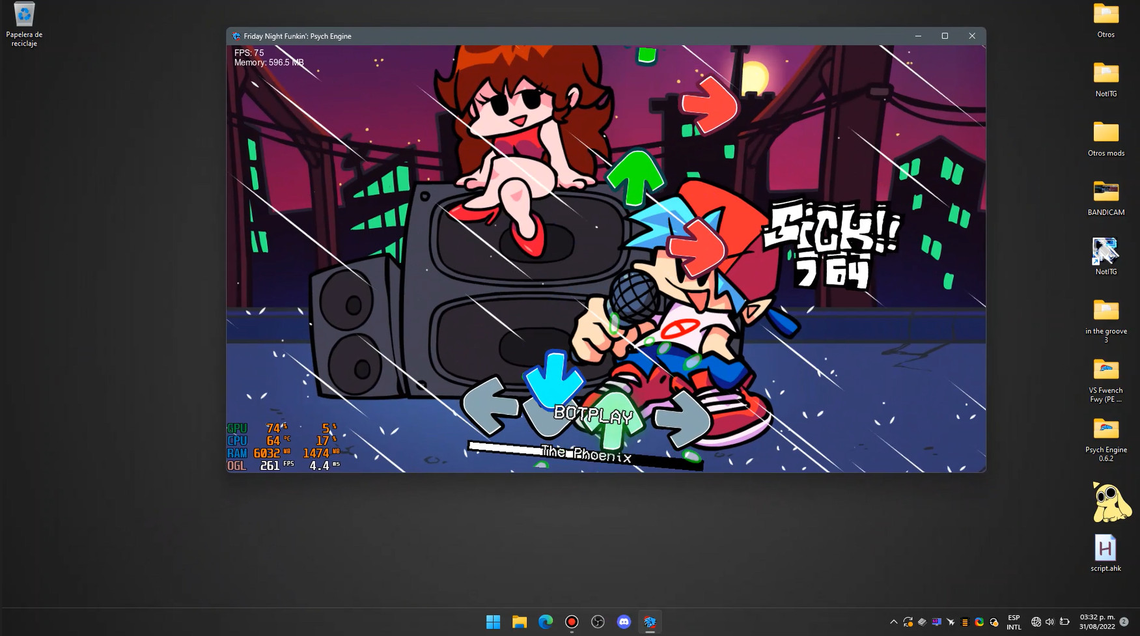
Task: Expand the hidden system tray icons chevron
Action: [893, 622]
